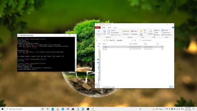Click the Explorer navigation pane scrollbar
Image resolution: width=197 pixels, height=111 pixels.
[x=100, y=64]
